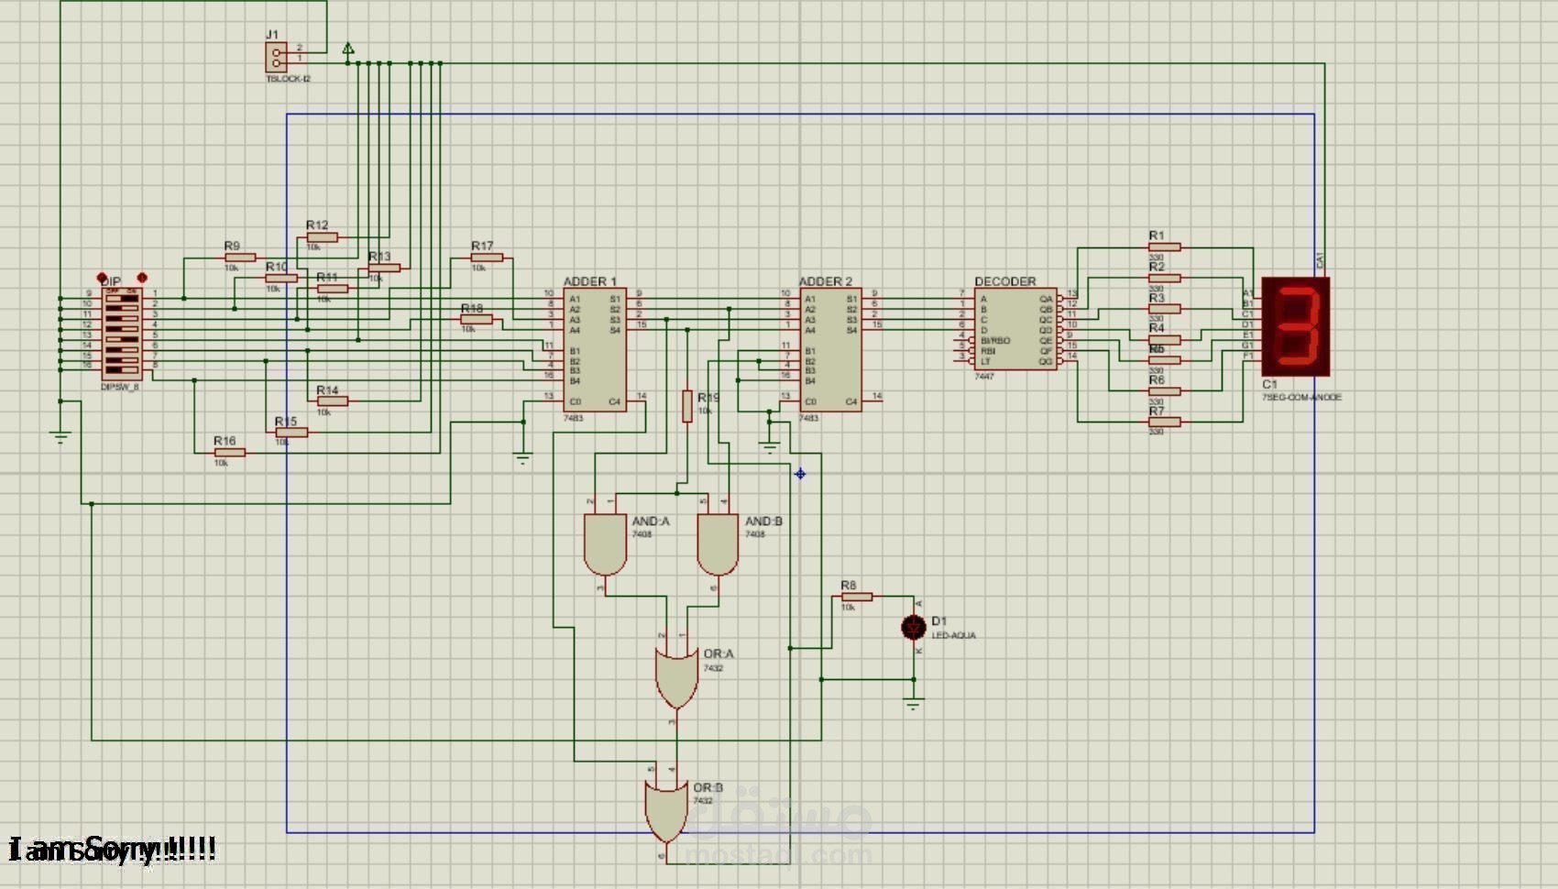Pick the R3 resistor symbol
The height and width of the screenshot is (889, 1558).
pyautogui.click(x=1164, y=309)
